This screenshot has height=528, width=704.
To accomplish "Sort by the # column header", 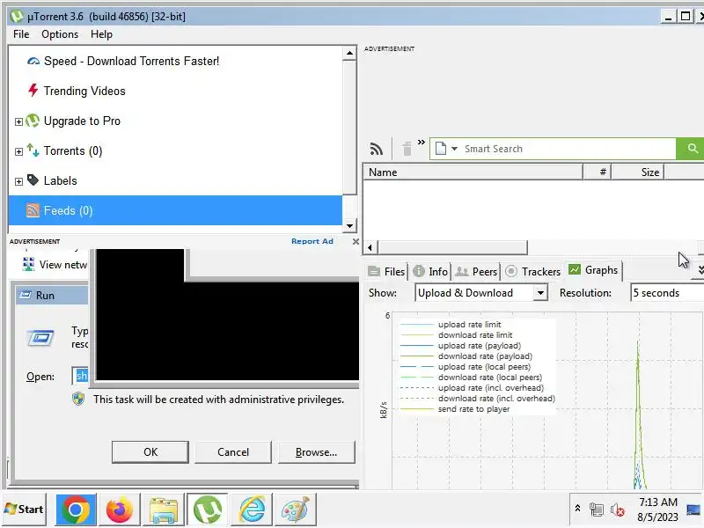I will coord(597,172).
